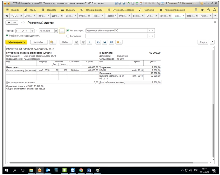Open calendar for end date 30.11.2018
This screenshot has width=220, height=175.
click(x=56, y=31)
